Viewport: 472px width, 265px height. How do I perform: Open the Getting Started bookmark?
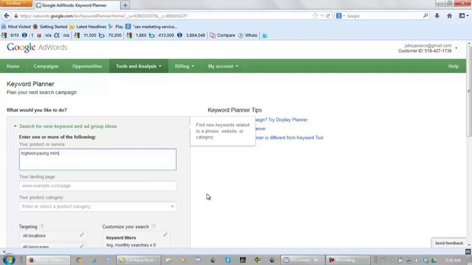pos(50,26)
